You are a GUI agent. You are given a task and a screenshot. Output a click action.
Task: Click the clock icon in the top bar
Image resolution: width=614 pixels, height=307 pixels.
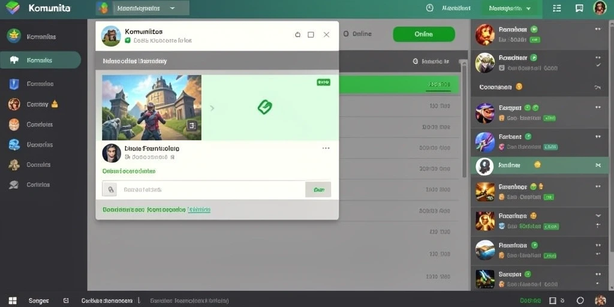(429, 8)
